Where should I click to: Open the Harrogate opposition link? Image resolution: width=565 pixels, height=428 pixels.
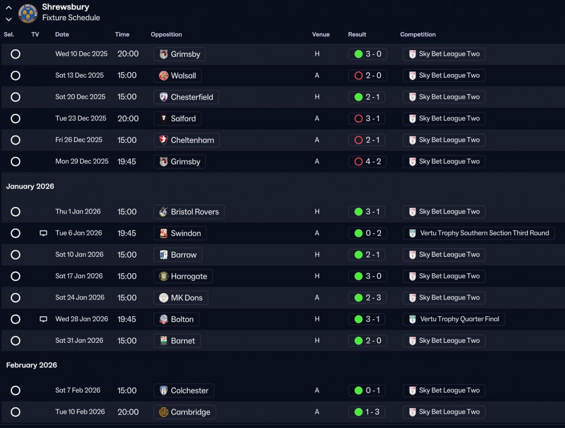point(188,277)
